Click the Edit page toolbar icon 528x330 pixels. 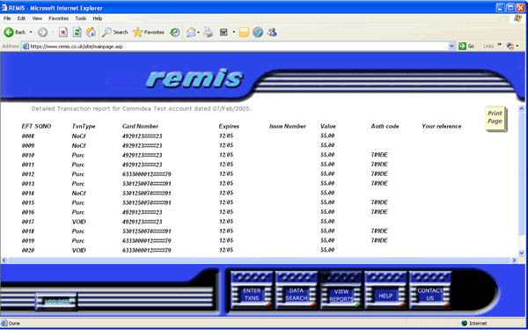224,33
